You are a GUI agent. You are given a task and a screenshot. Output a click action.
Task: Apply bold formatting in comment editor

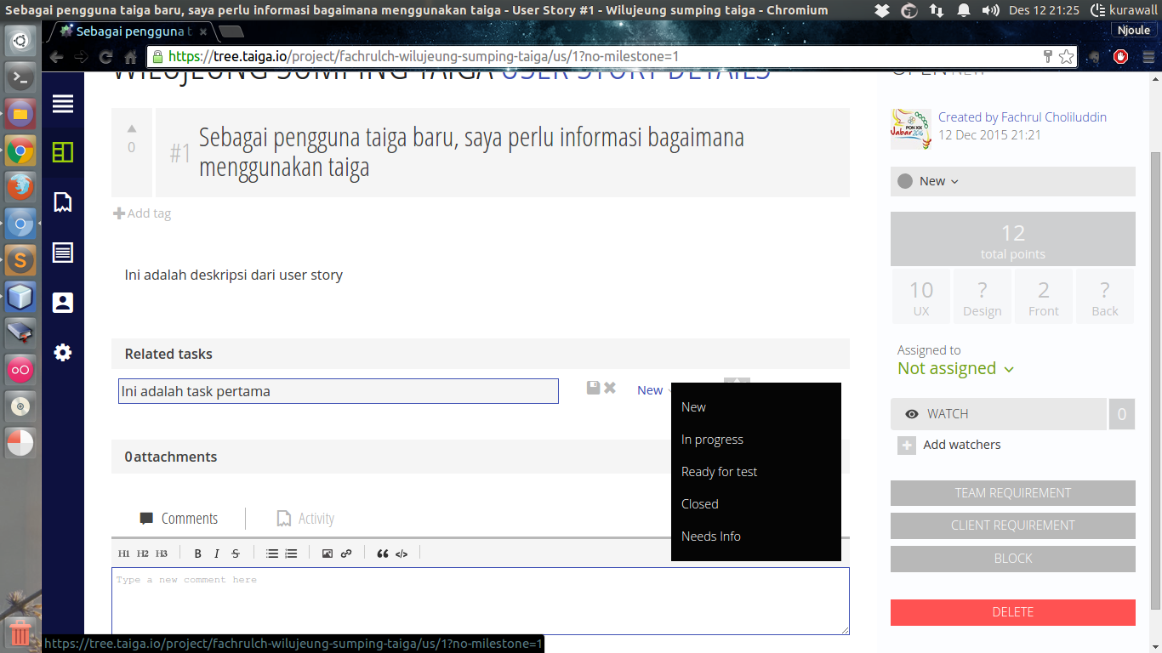click(197, 554)
